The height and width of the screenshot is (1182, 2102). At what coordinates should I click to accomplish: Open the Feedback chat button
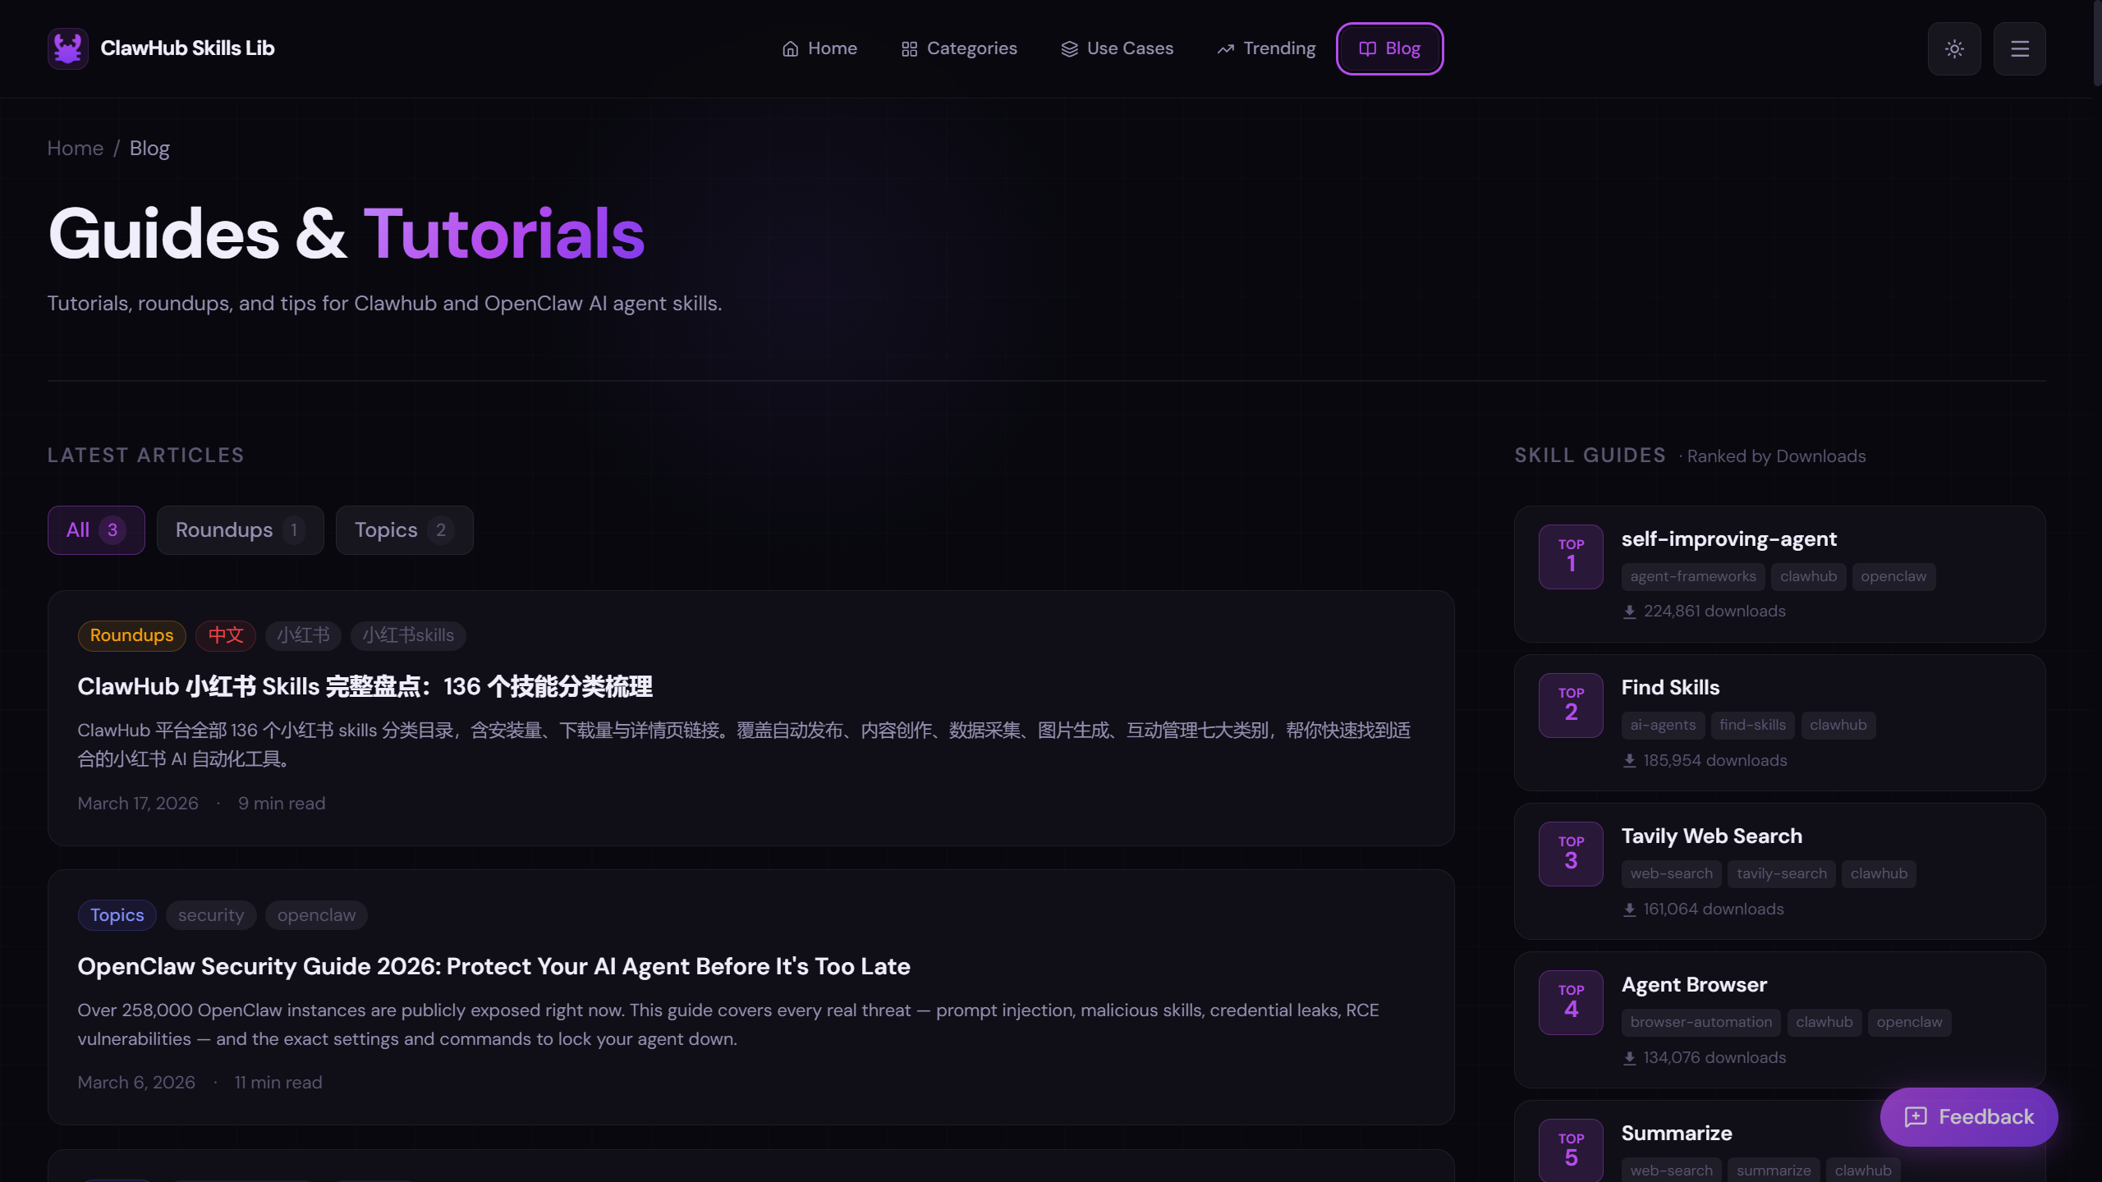1968,1116
